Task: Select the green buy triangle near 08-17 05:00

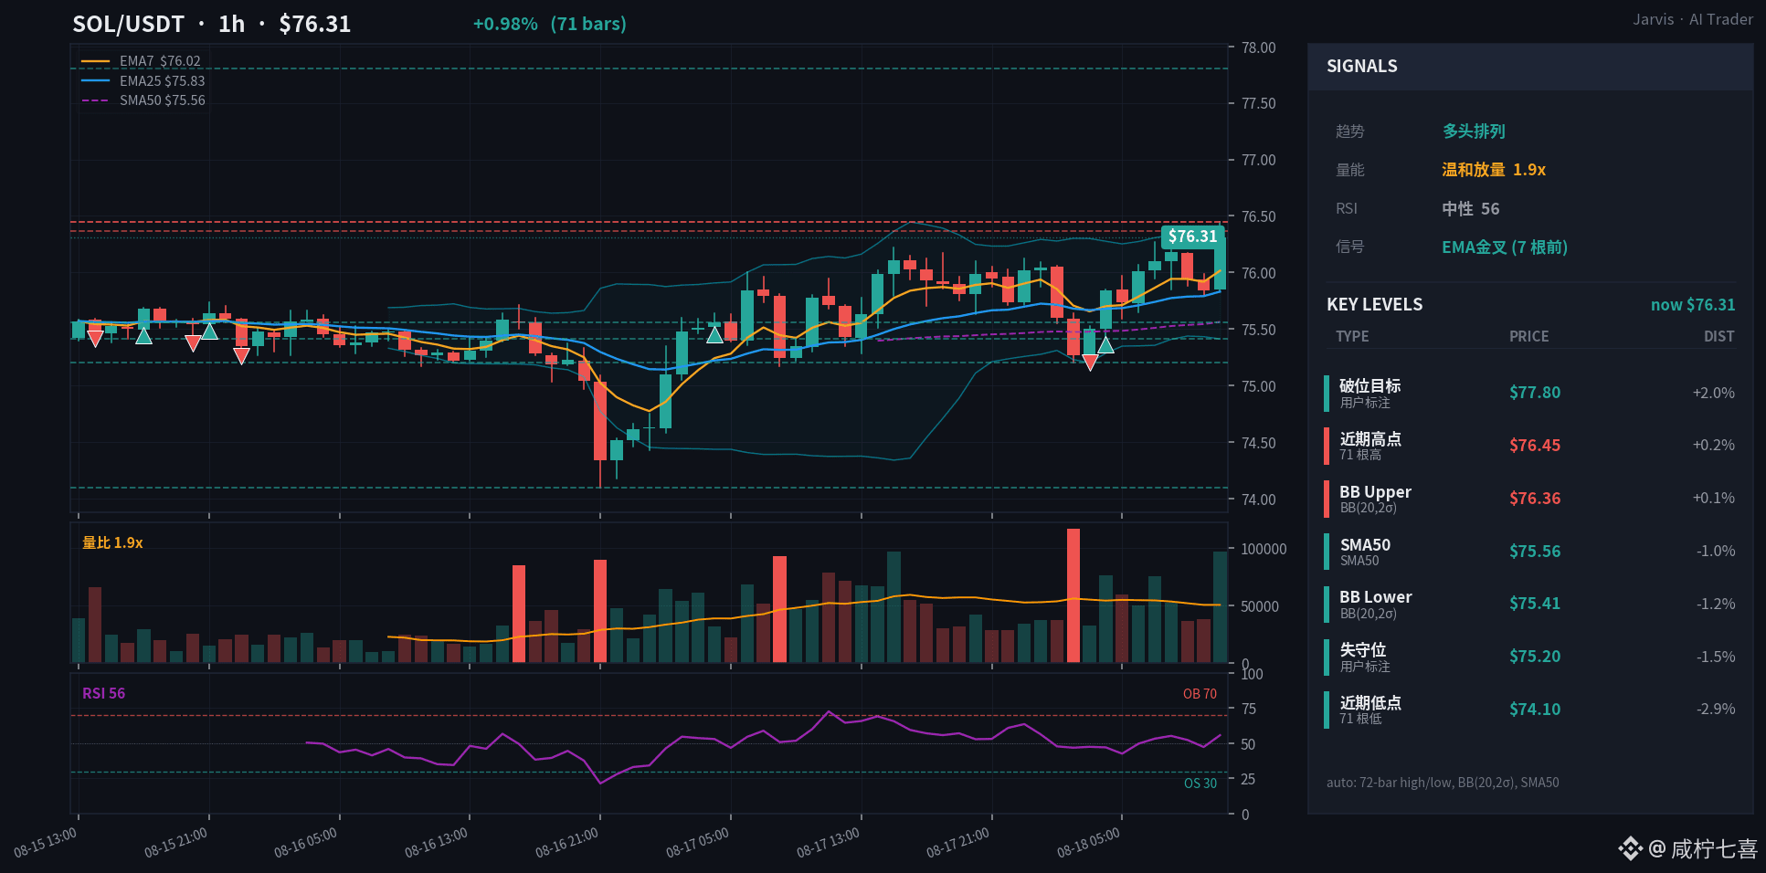Action: click(714, 335)
